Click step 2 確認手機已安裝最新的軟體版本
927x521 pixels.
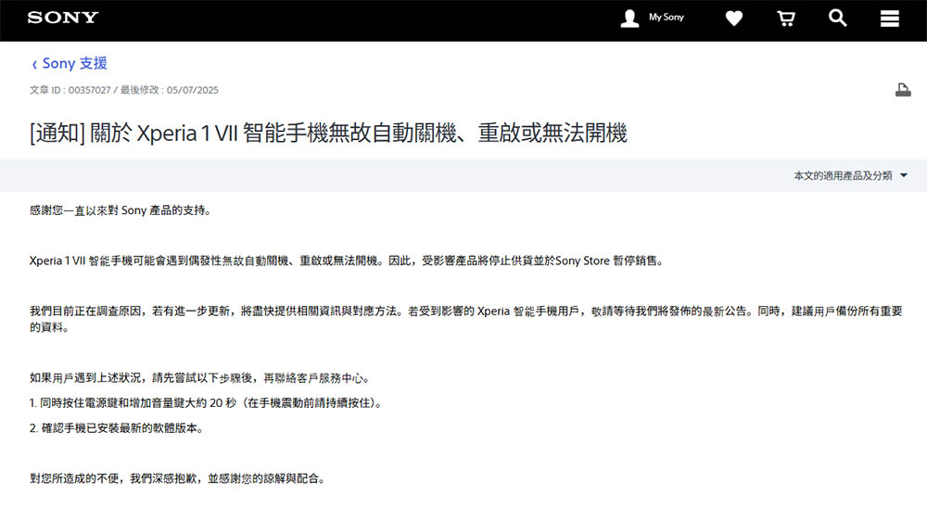point(117,428)
